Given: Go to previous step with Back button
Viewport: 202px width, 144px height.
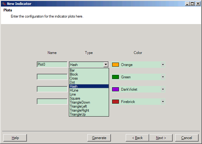Looking at the screenshot, I should (137, 138).
